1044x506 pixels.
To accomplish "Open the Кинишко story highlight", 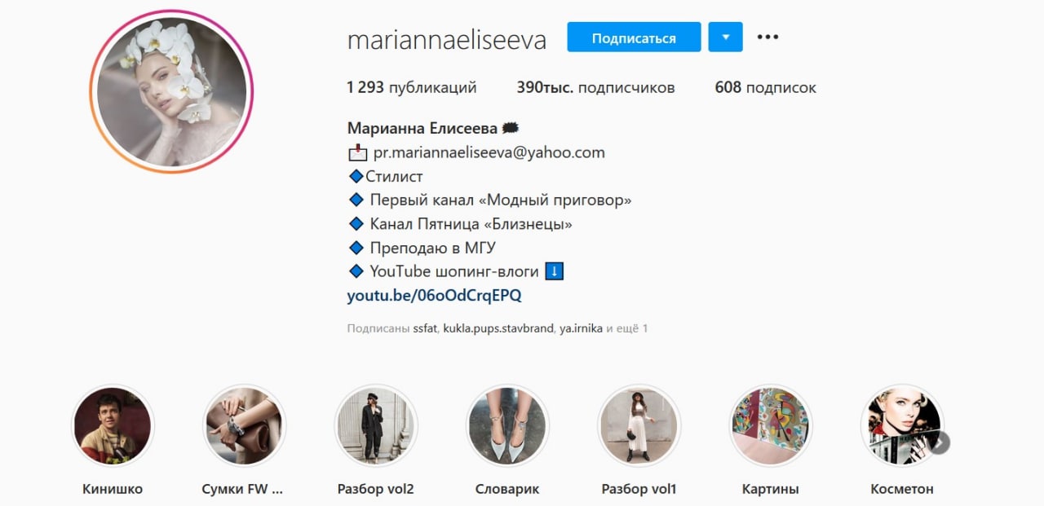I will click(x=113, y=425).
